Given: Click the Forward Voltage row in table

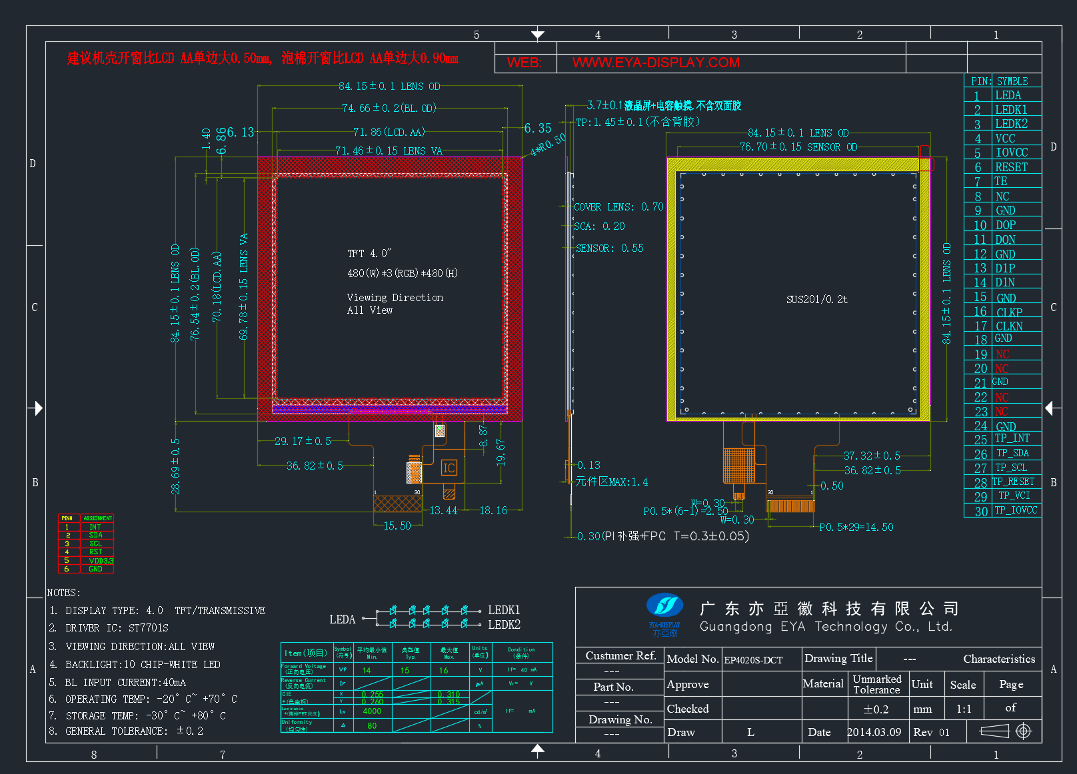Looking at the screenshot, I should (417, 669).
